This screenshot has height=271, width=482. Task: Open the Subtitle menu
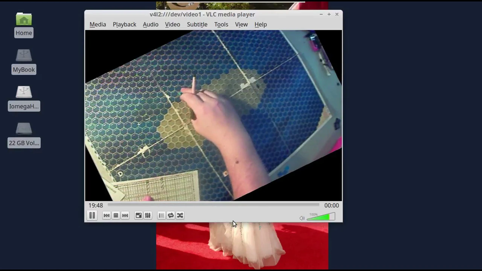[197, 24]
